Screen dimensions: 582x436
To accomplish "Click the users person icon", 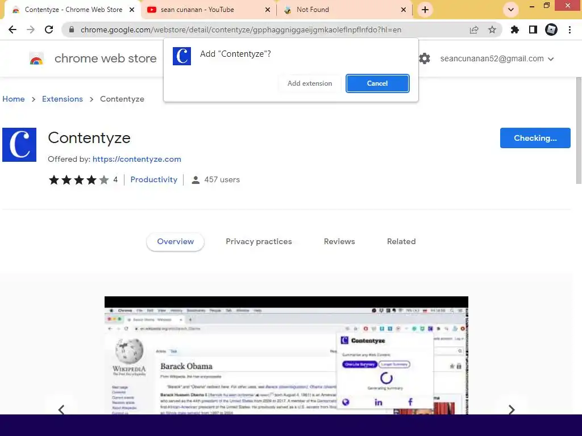I will pyautogui.click(x=196, y=180).
